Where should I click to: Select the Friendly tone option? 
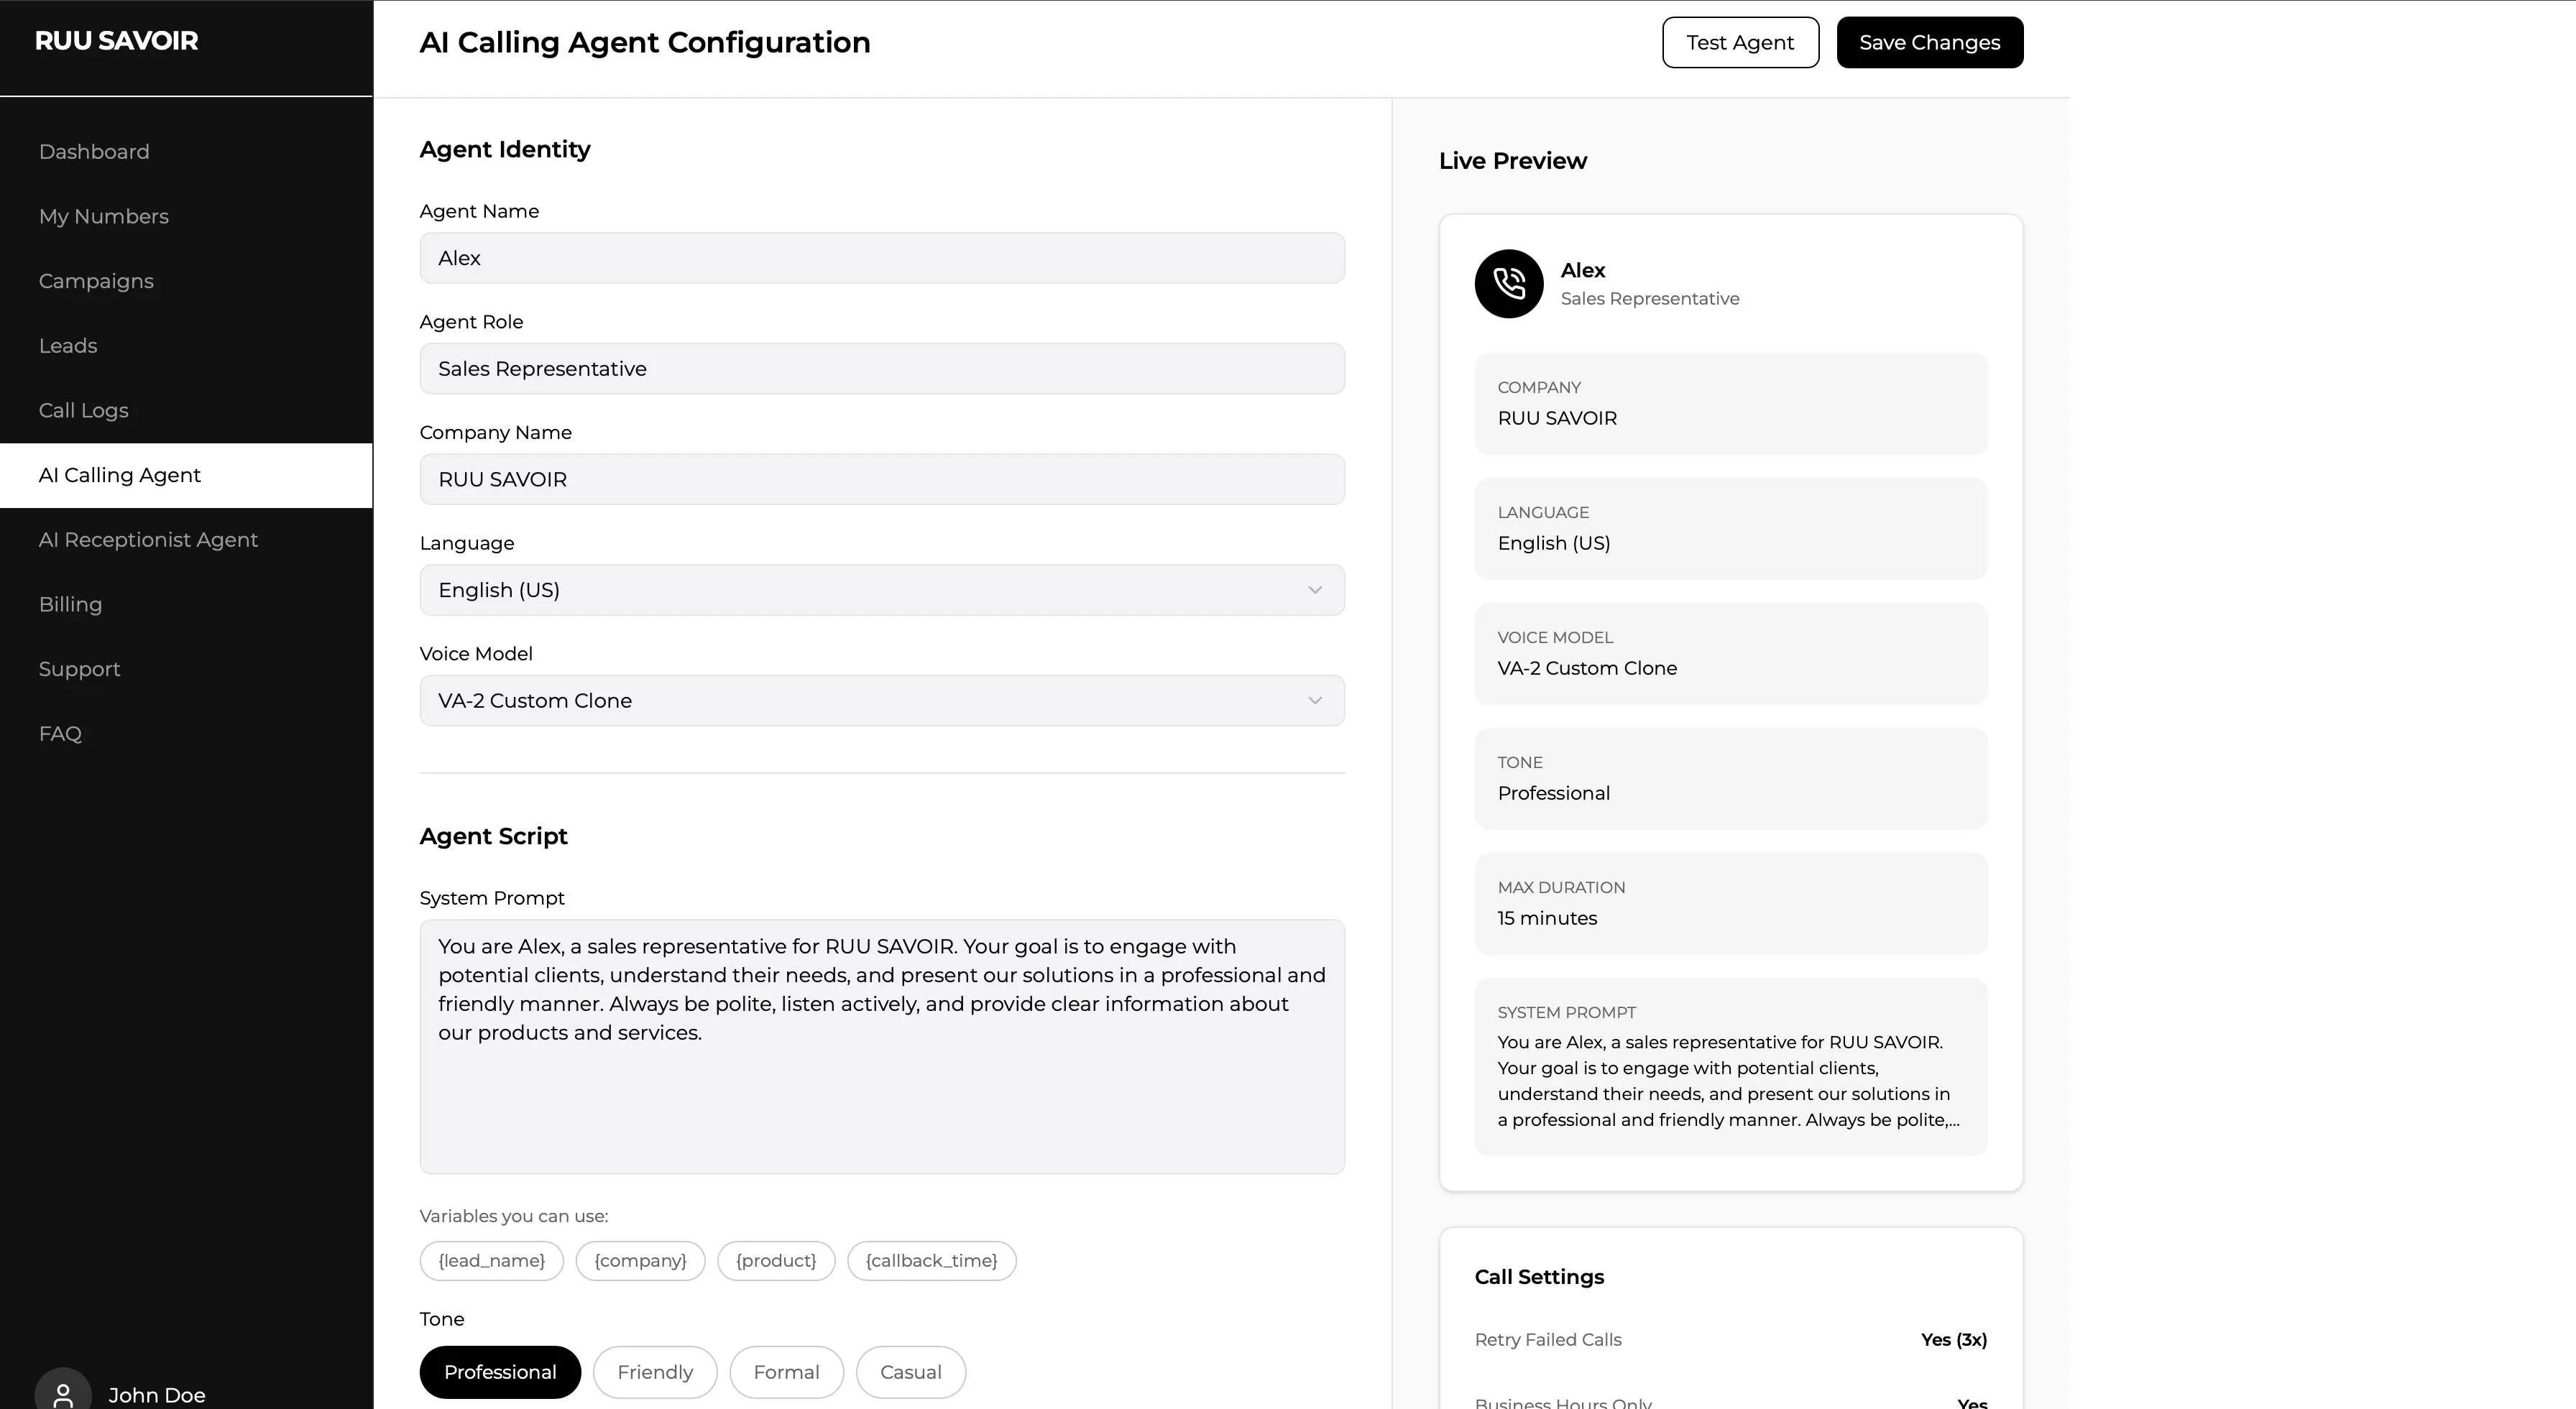pyautogui.click(x=655, y=1372)
